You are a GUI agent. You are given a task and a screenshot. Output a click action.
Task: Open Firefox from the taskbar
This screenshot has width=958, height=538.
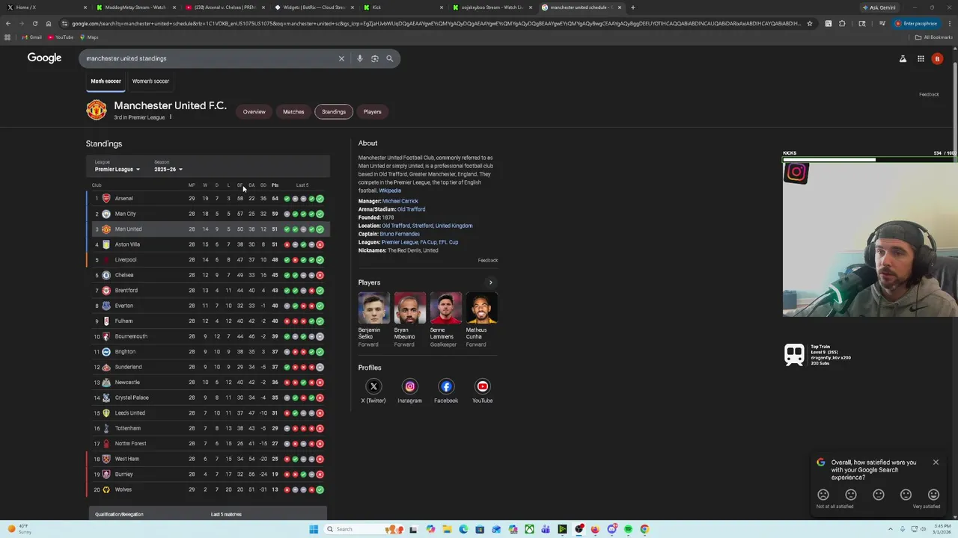[x=595, y=529]
